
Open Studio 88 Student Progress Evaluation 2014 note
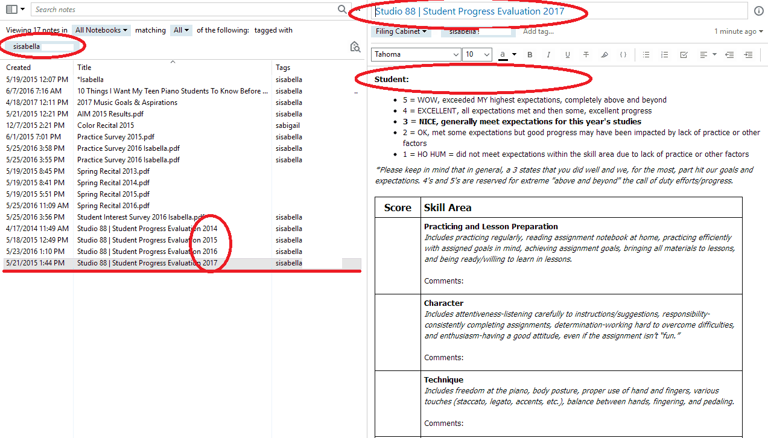pyautogui.click(x=147, y=229)
